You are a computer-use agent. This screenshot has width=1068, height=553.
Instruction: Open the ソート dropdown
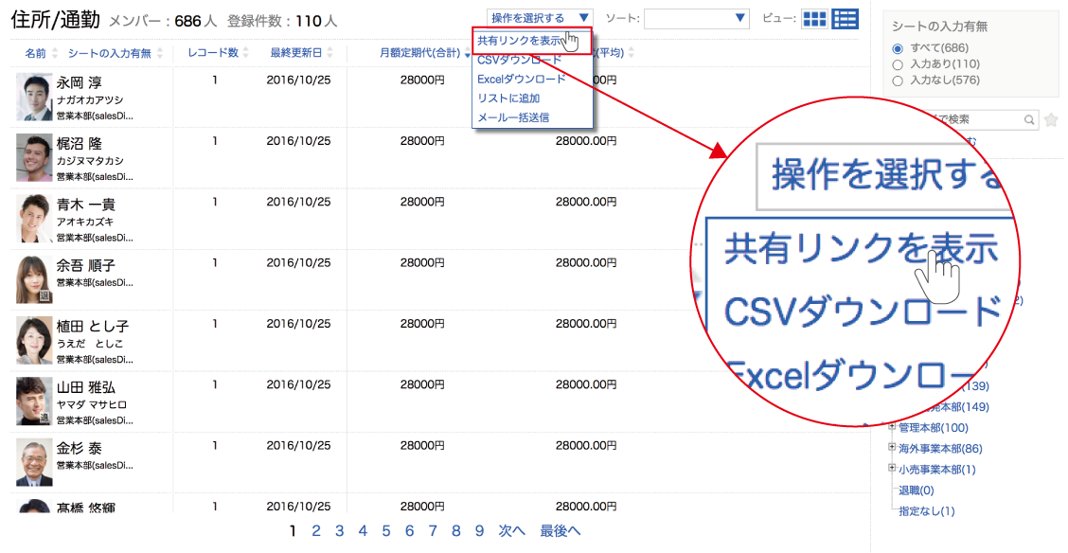697,18
